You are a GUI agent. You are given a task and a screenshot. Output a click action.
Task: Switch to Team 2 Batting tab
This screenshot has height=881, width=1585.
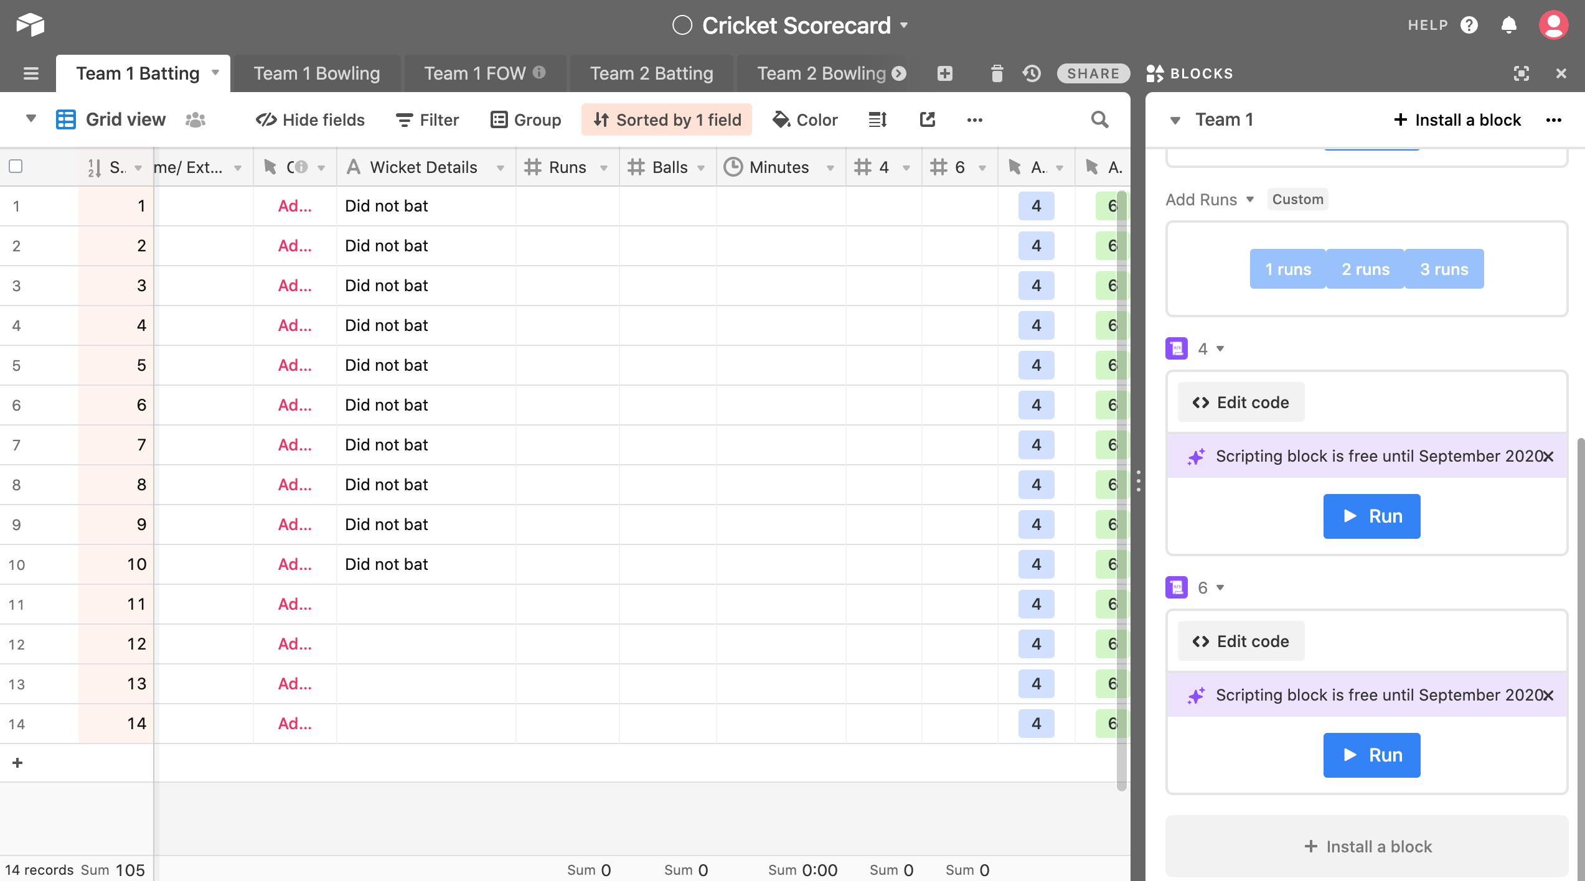tap(651, 73)
